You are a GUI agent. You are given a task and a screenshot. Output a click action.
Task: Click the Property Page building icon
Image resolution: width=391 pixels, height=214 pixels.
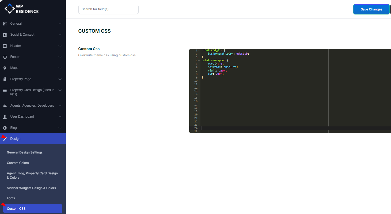click(x=5, y=79)
